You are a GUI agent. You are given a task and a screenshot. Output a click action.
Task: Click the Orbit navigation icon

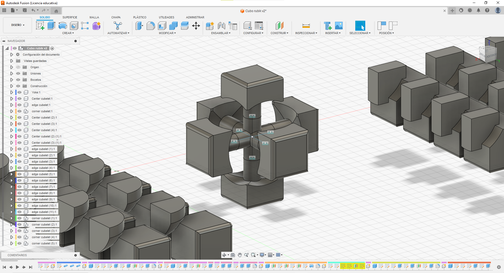click(x=224, y=255)
